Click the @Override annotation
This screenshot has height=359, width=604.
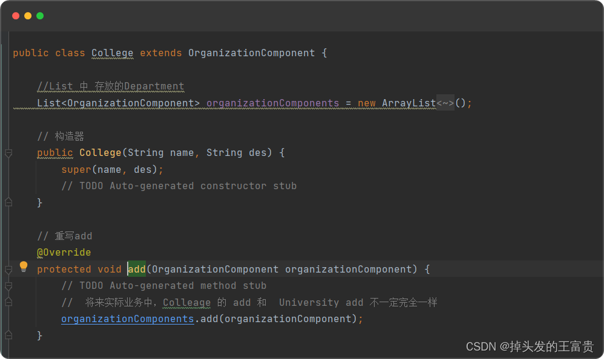pos(64,253)
